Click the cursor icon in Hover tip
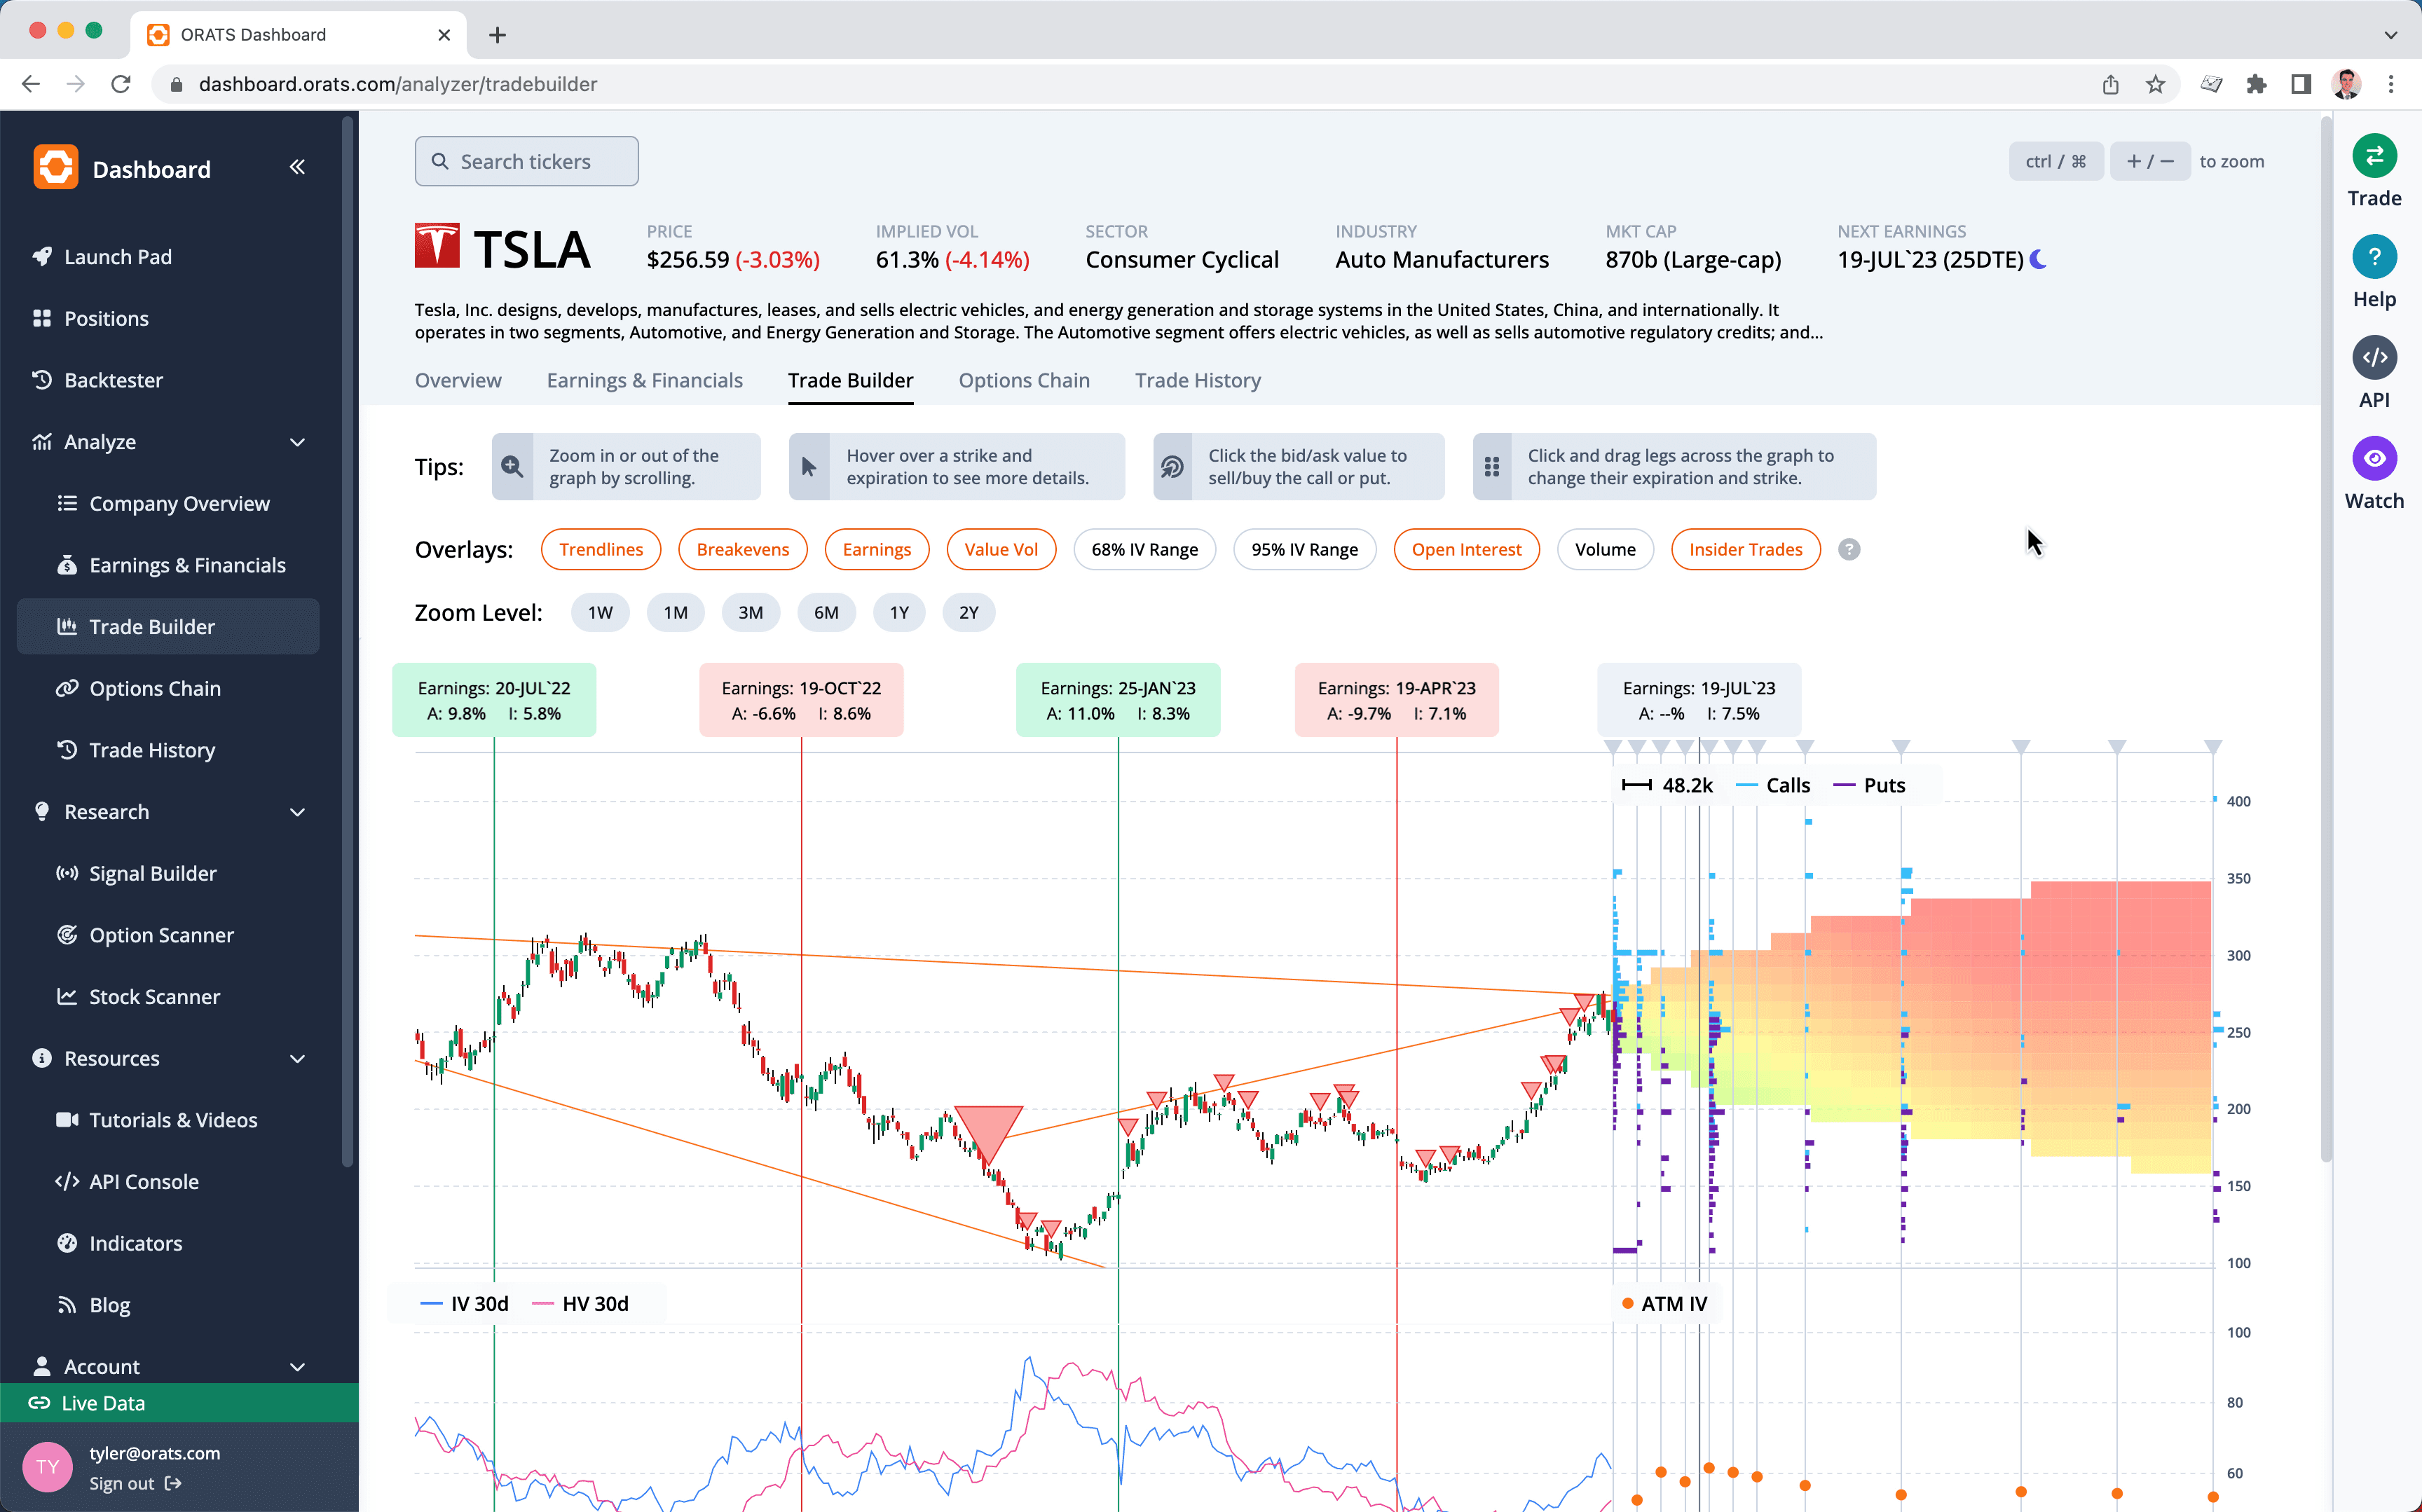Image resolution: width=2422 pixels, height=1512 pixels. click(809, 466)
